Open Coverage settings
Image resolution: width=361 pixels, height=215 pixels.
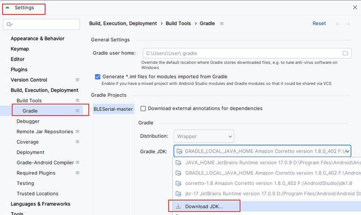click(x=27, y=142)
